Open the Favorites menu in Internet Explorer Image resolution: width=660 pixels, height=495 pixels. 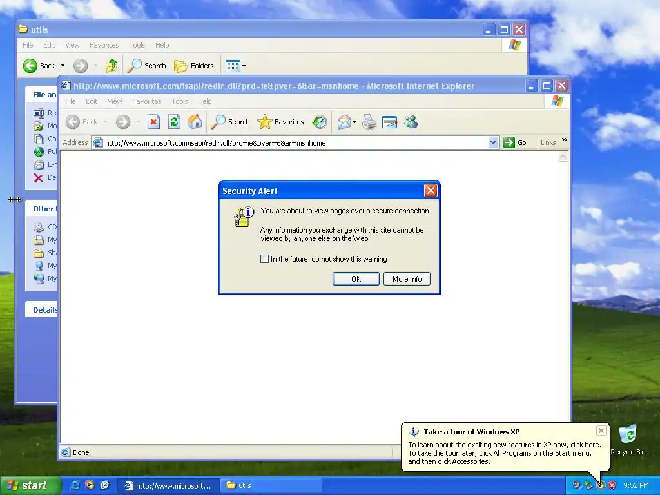[146, 101]
